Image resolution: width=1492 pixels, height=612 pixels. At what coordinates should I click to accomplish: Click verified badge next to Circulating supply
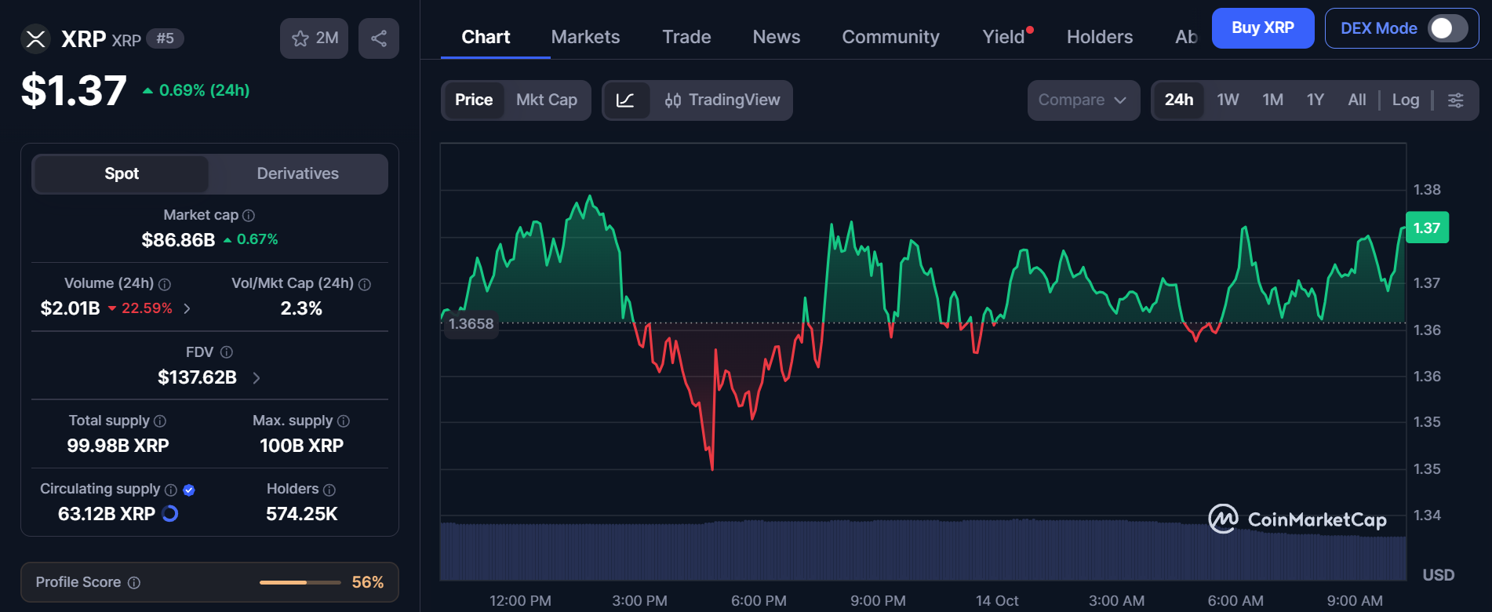click(x=189, y=490)
